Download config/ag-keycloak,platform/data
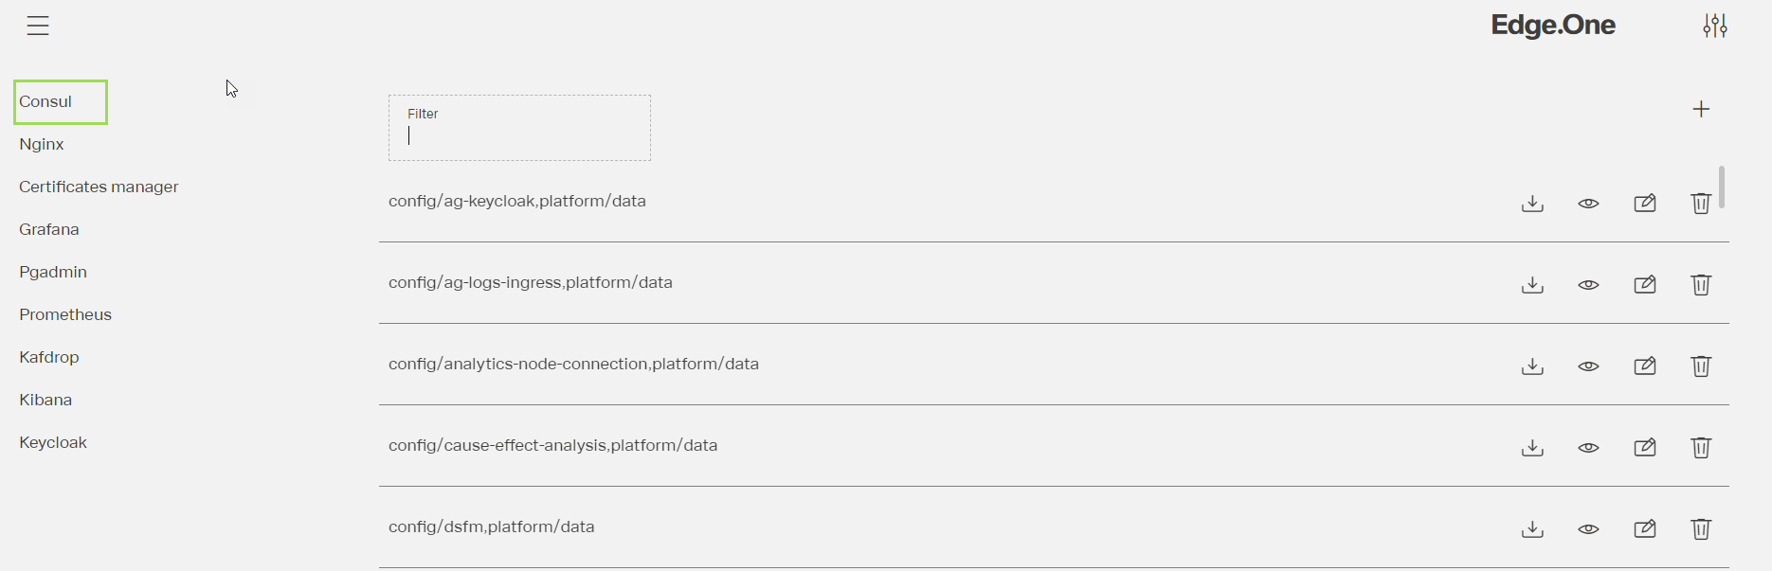 click(1532, 204)
